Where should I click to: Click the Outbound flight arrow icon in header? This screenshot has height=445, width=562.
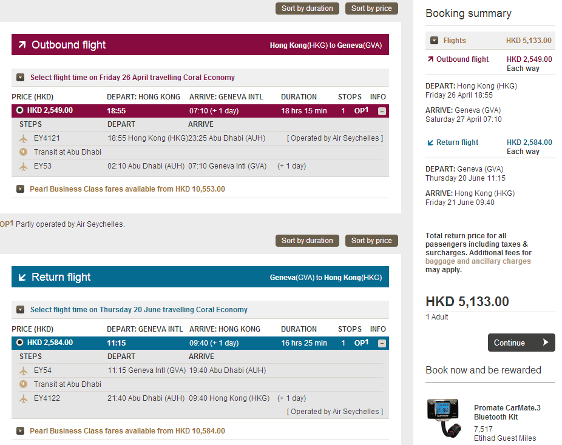[x=22, y=45]
